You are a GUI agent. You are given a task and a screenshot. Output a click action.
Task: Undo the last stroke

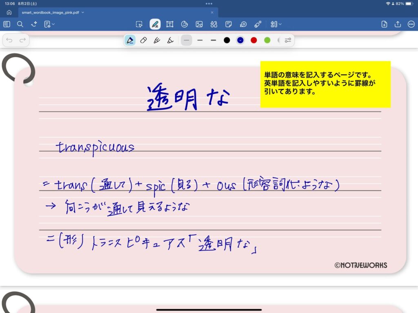pos(9,40)
